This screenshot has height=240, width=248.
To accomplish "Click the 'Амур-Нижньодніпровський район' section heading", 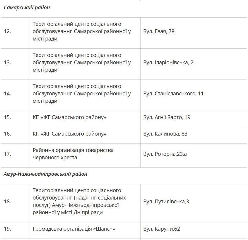I will (x=45, y=174).
